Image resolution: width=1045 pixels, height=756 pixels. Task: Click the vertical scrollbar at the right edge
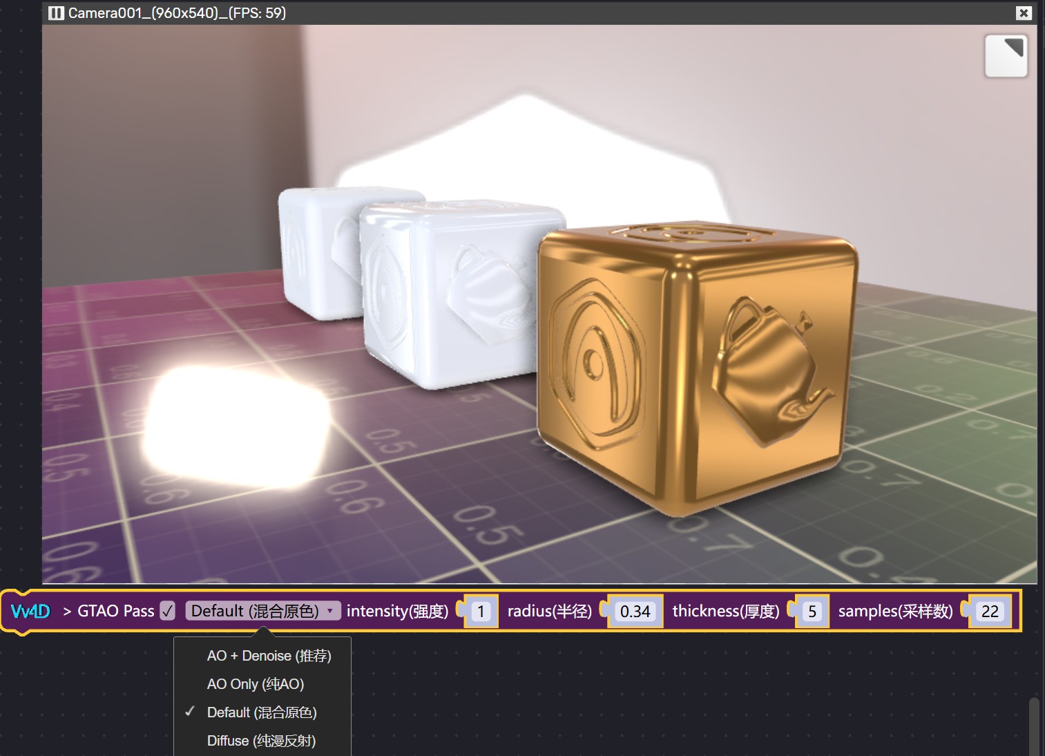[x=1034, y=726]
